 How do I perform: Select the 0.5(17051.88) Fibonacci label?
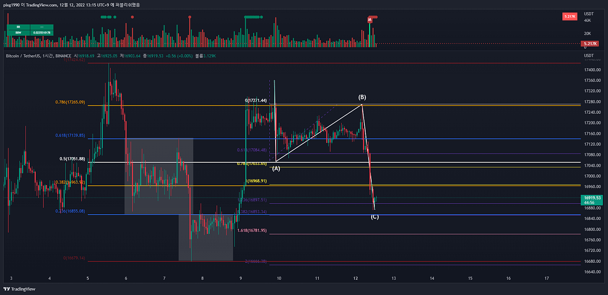[72, 159]
